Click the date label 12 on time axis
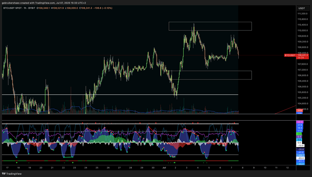This screenshot has height=177, width=312. (x=287, y=168)
